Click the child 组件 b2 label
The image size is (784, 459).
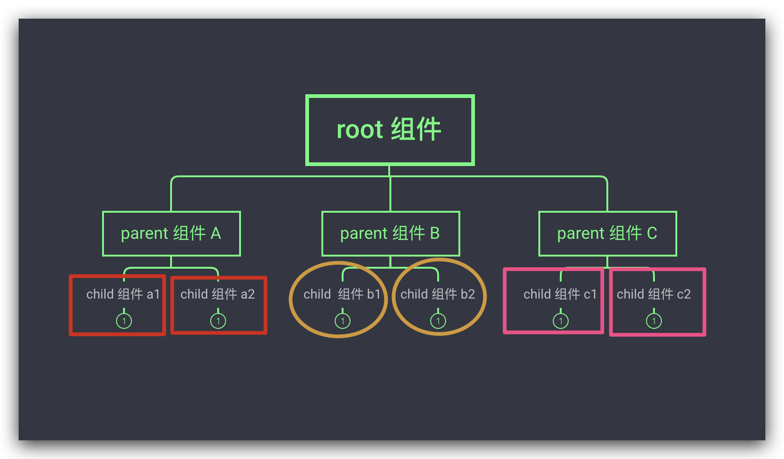(438, 294)
